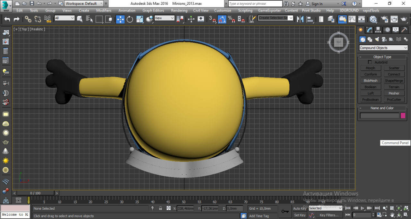
Task: Open the reference coordinate View dropdown
Action: tap(164, 18)
